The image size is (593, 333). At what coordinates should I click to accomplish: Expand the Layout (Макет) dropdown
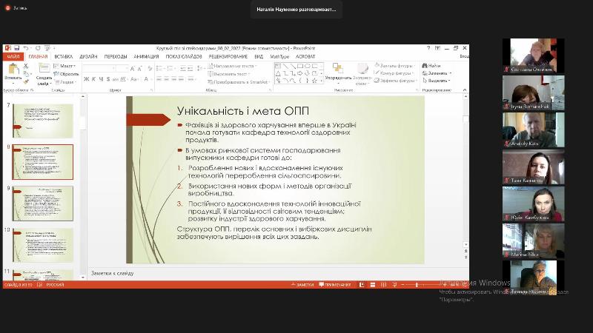tap(67, 66)
